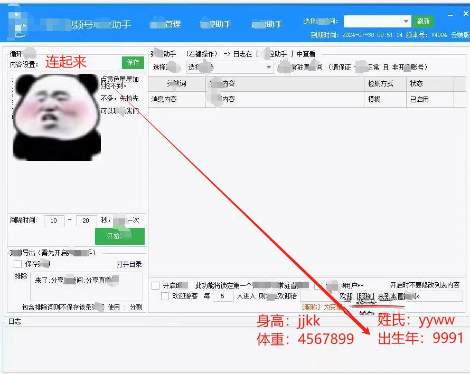Click the 检测方式 column header

380,84
